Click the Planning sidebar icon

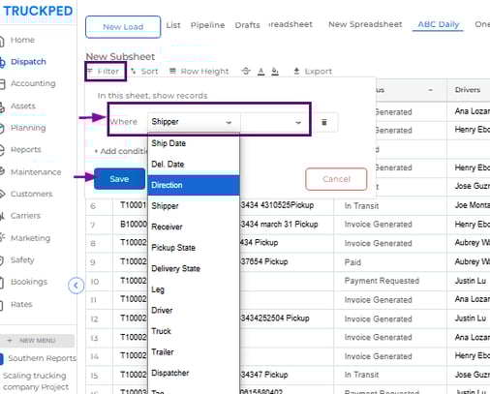click(2, 128)
